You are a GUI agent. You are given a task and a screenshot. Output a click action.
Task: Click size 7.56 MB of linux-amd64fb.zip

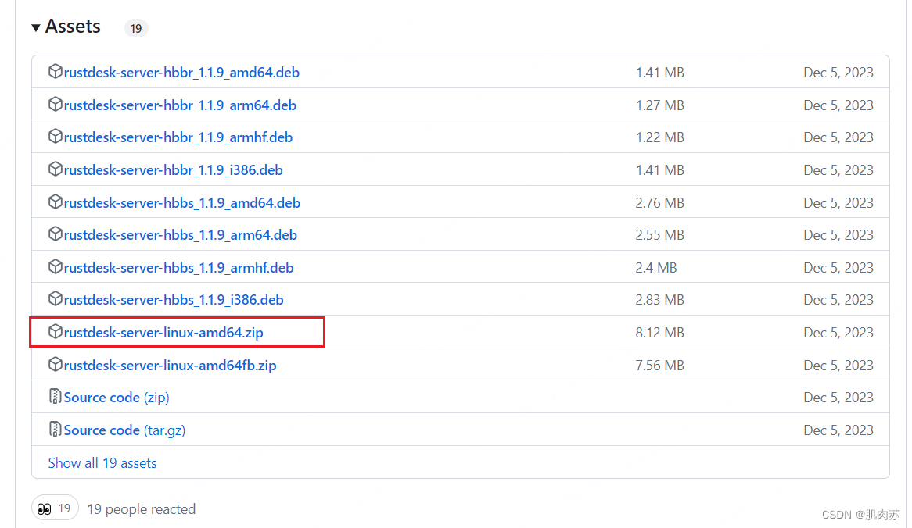pos(659,366)
